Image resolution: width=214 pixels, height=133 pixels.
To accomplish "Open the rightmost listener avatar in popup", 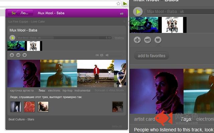I will [118, 107].
